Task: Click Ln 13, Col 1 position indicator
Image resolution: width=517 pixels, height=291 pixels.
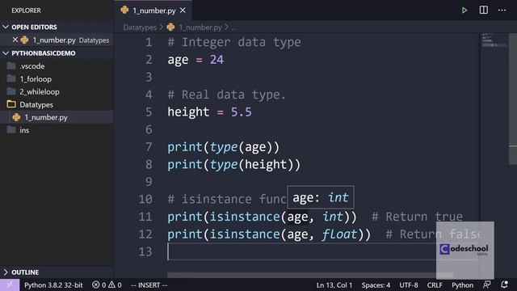Action: (334, 285)
